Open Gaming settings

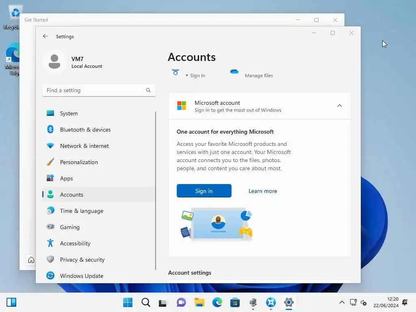tap(99, 227)
